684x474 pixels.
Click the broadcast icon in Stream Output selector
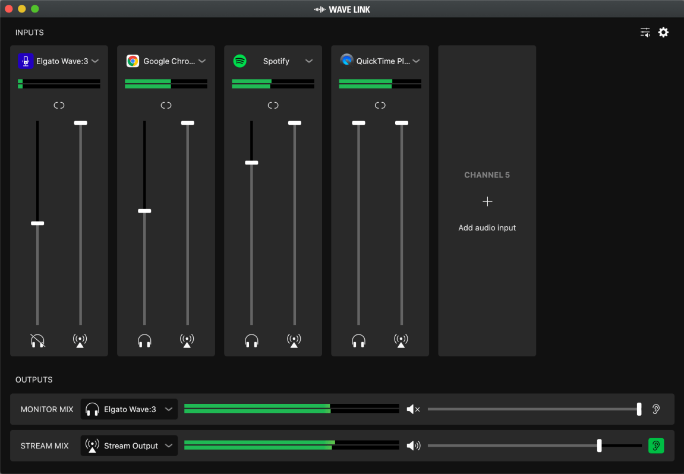tap(92, 445)
